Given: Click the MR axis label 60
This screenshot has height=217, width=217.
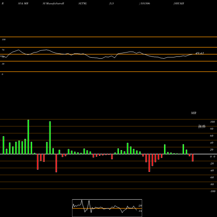Looking at the screenshot, I should coord(212,136).
